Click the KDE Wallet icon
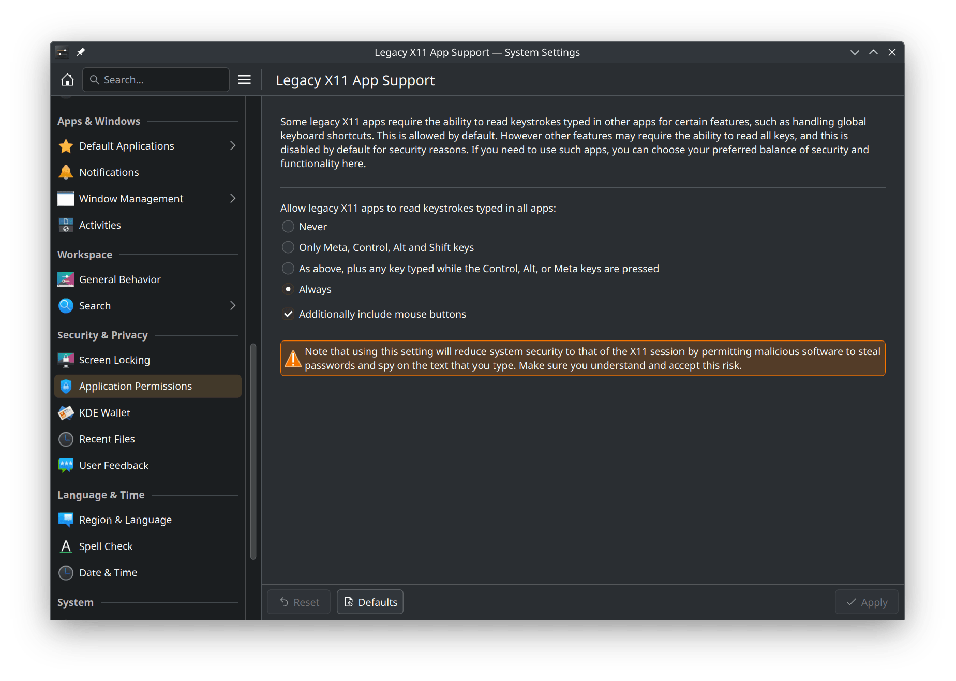 (x=66, y=412)
